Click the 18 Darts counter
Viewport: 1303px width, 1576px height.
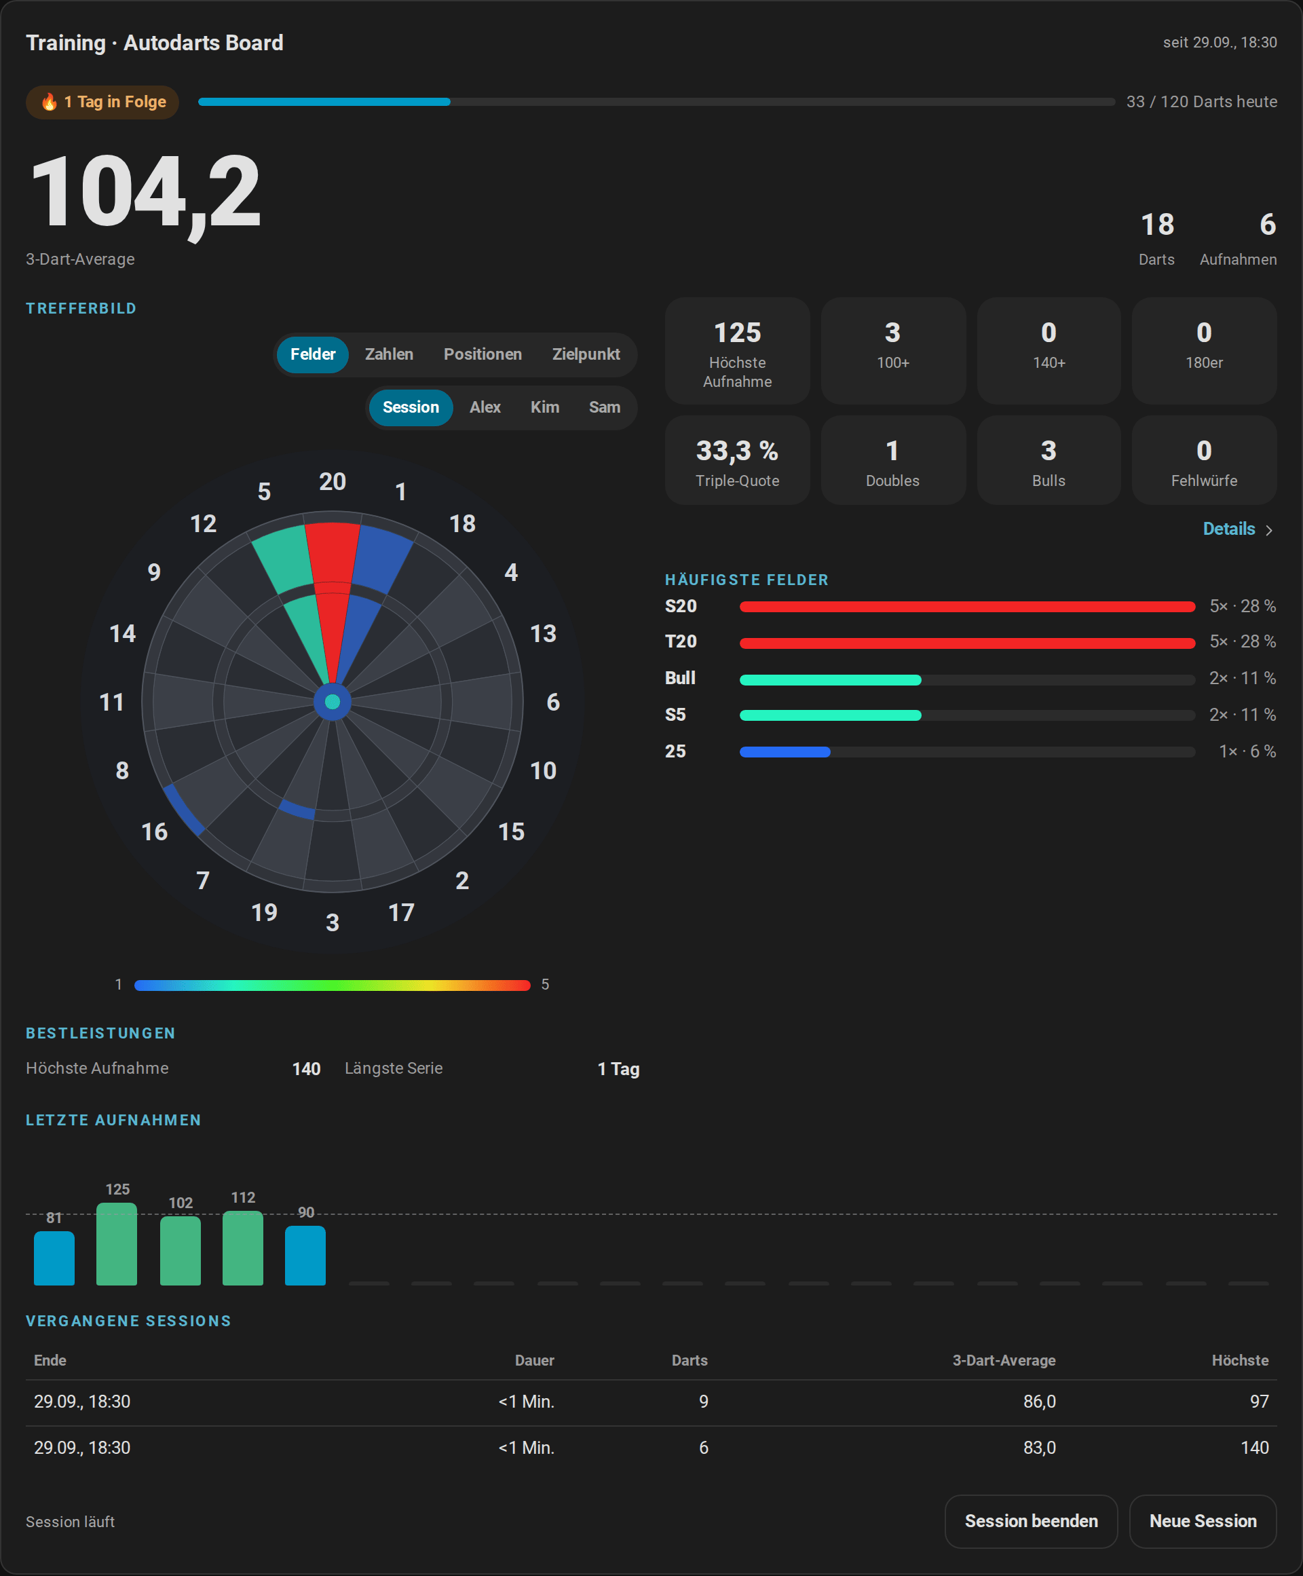click(1156, 239)
